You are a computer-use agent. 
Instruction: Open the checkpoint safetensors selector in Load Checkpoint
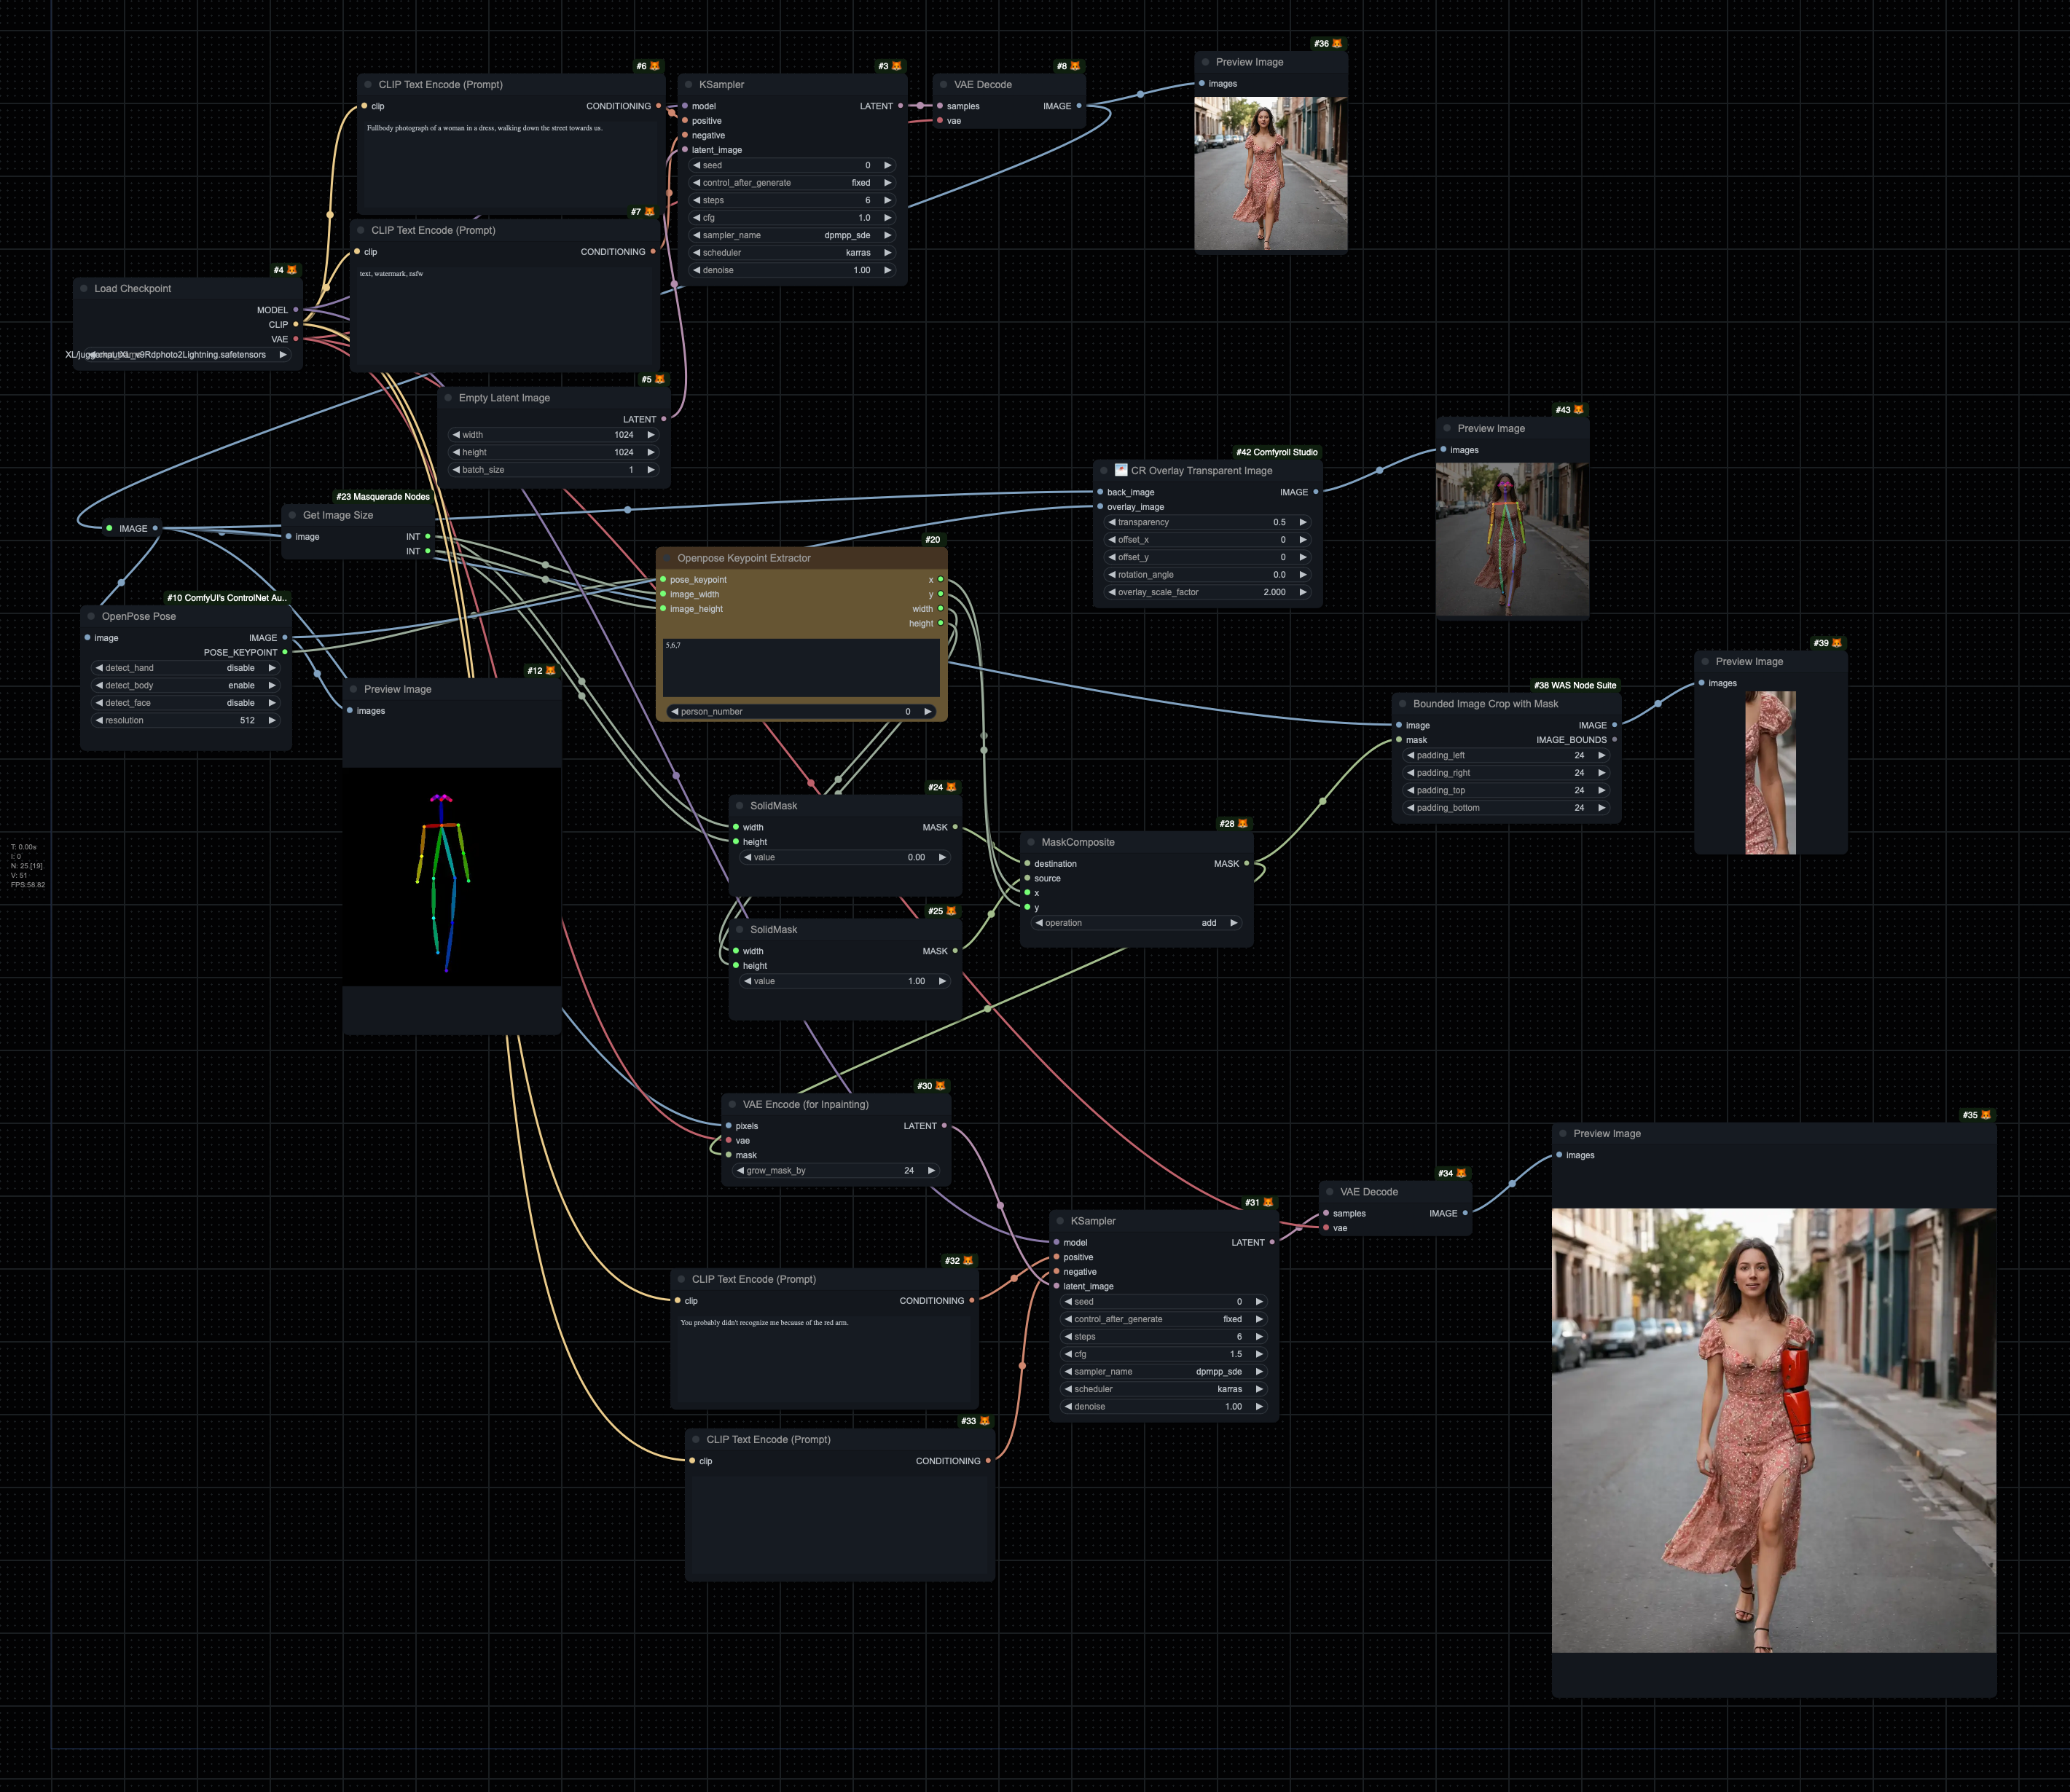tap(186, 355)
